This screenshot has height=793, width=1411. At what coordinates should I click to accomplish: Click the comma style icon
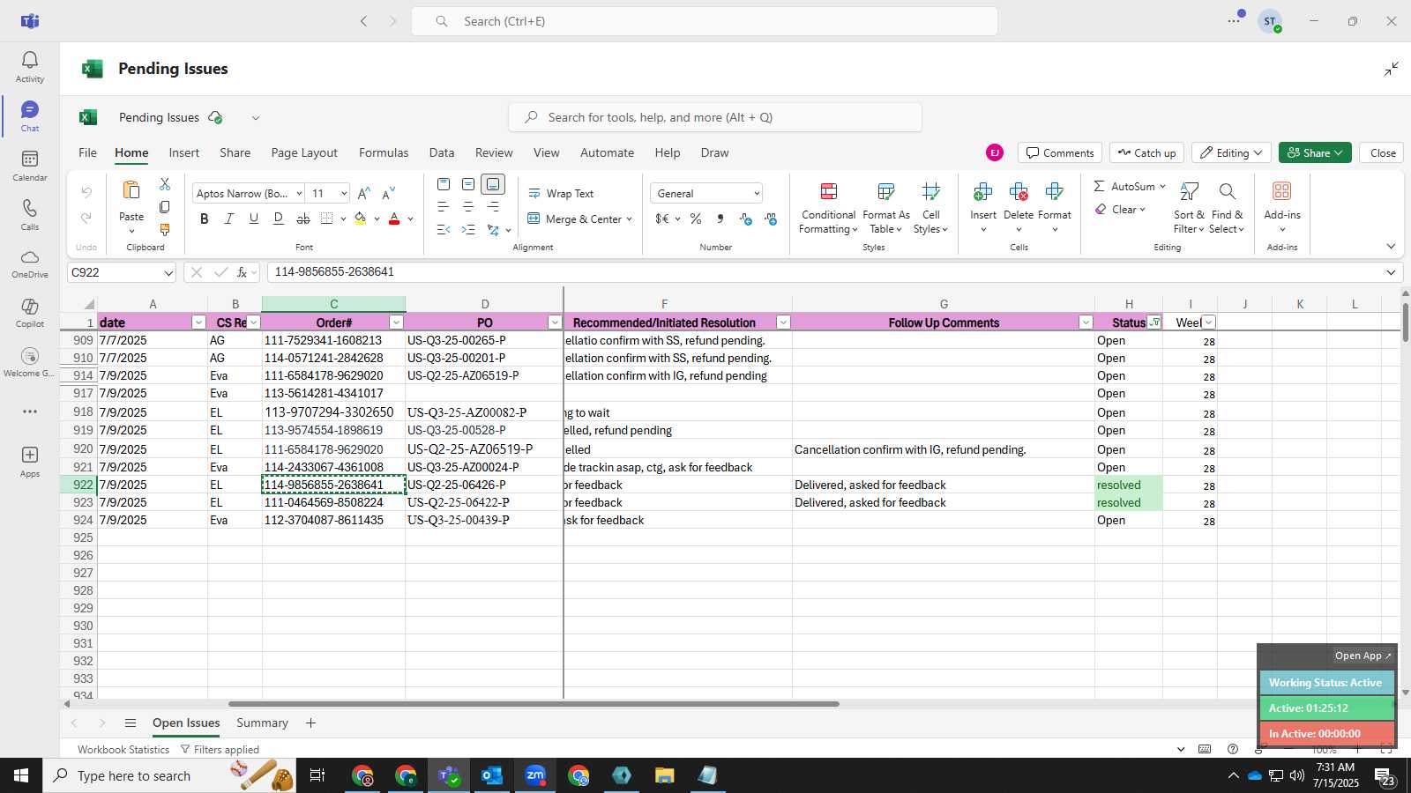point(720,219)
